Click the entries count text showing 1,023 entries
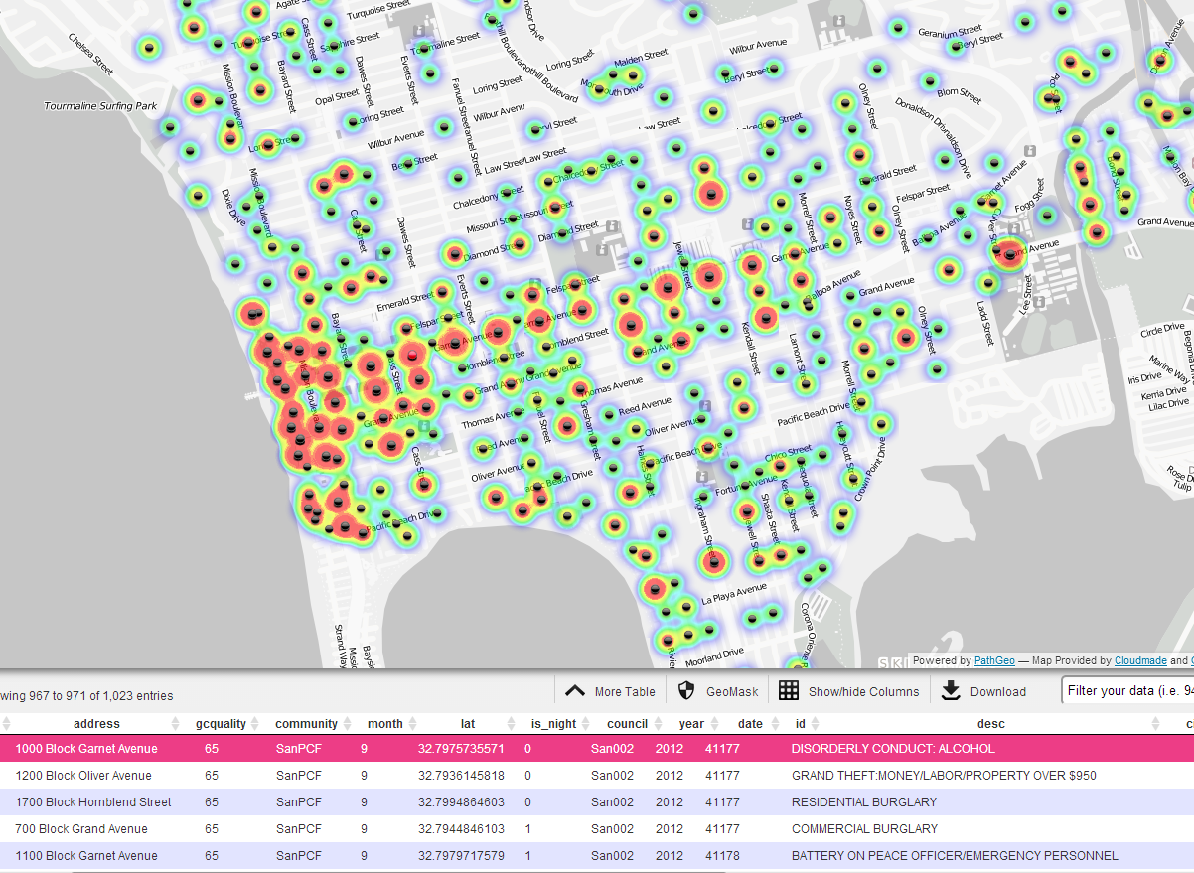 (86, 696)
